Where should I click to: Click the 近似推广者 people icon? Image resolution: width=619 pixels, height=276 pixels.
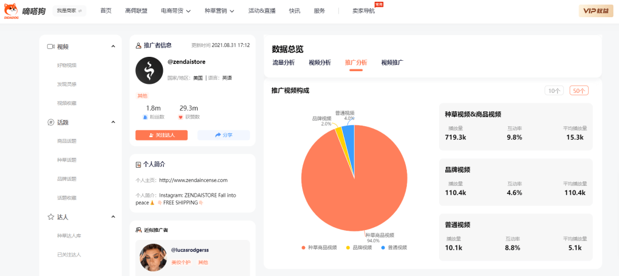(x=138, y=230)
